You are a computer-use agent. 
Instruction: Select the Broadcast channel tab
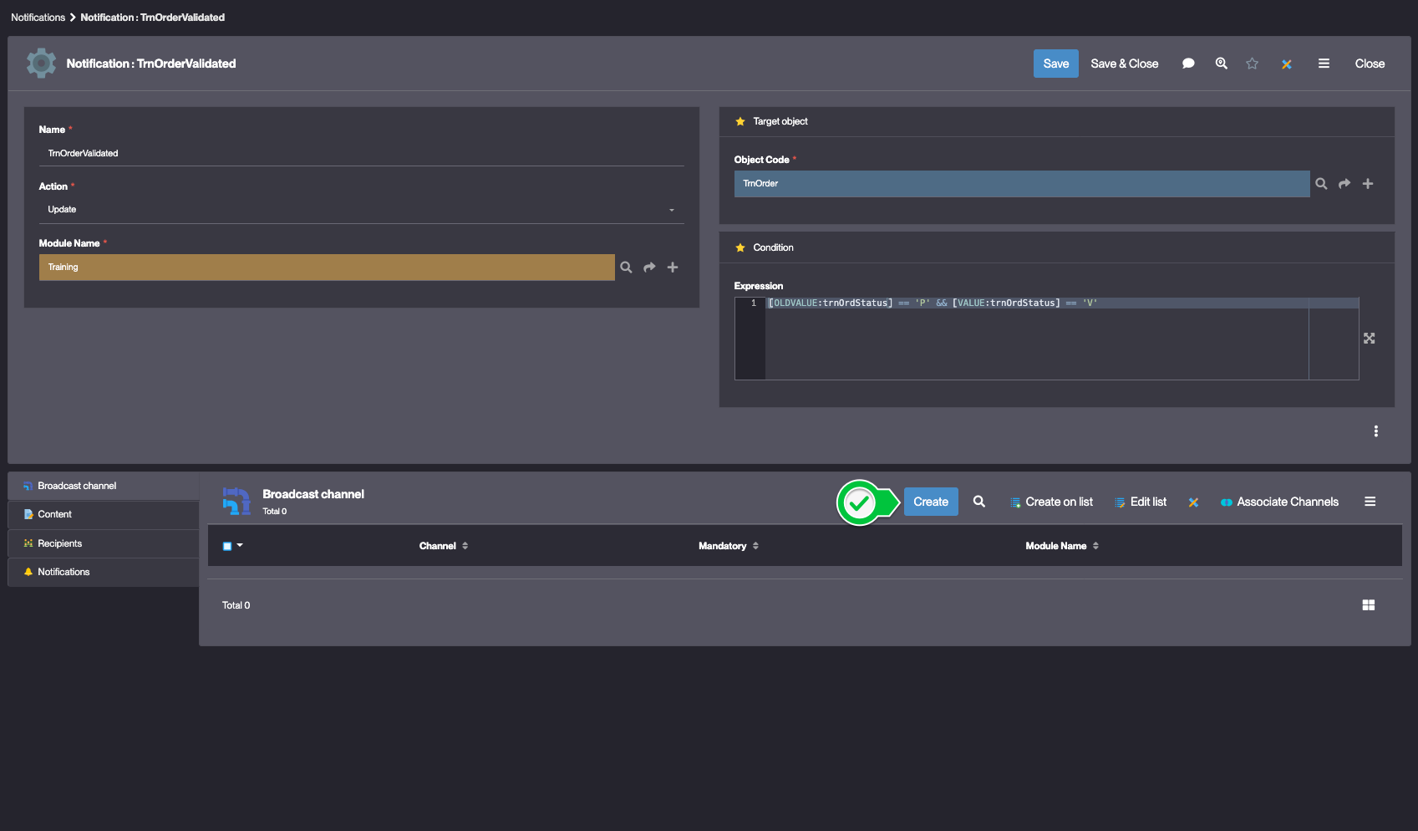click(x=104, y=486)
